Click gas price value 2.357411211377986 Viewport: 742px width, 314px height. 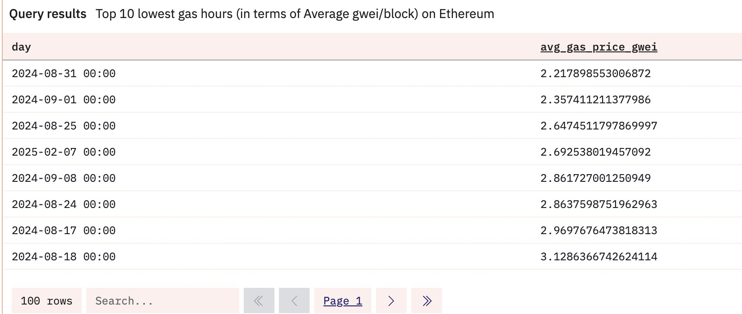[x=595, y=100]
